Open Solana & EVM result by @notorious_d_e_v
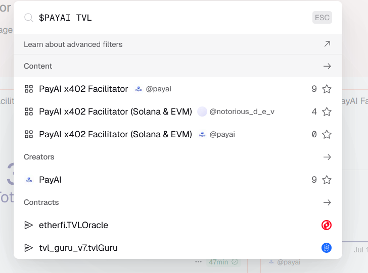368x273 pixels. point(178,112)
